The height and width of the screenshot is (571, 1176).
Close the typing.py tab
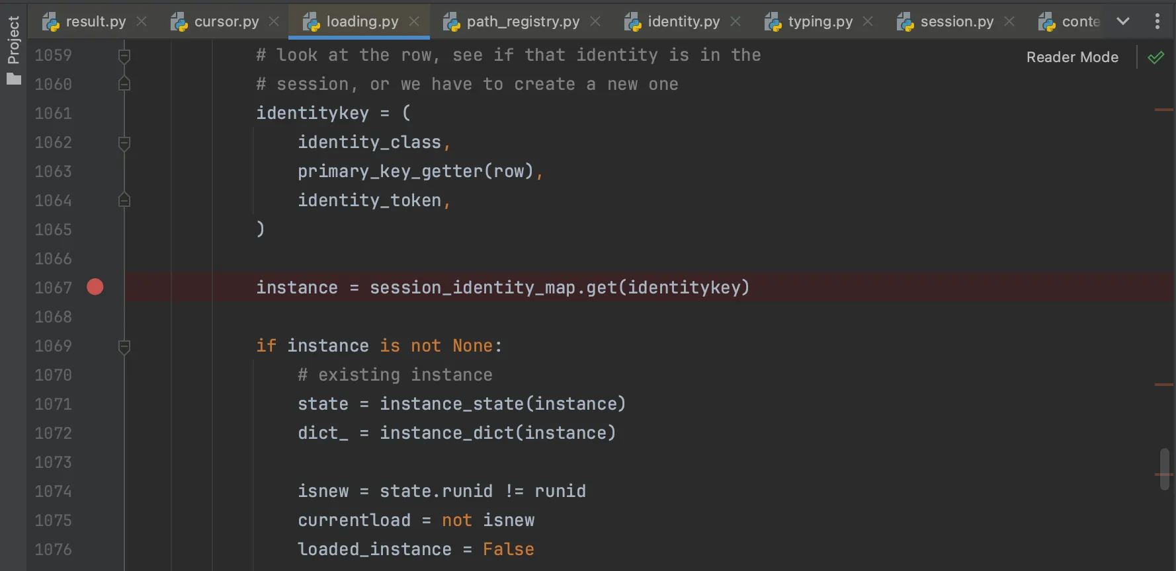pyautogui.click(x=868, y=22)
